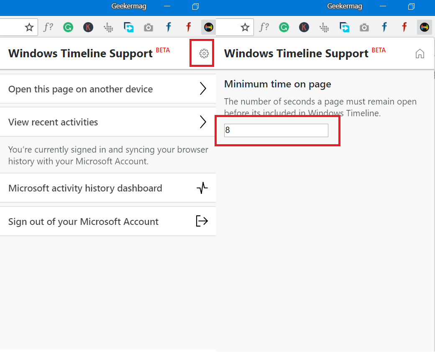
Task: Click Geekermag title in left window bar
Action: [x=129, y=6]
